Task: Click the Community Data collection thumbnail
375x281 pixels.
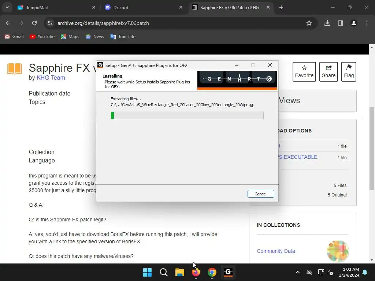Action: (x=338, y=251)
